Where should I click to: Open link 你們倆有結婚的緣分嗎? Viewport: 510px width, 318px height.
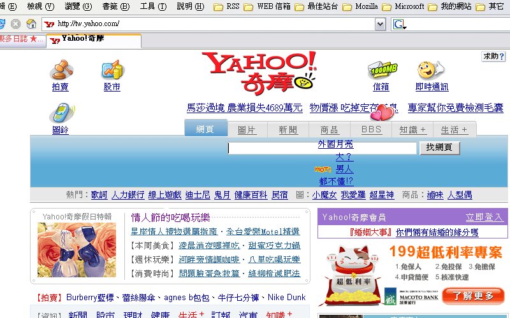coord(437,232)
